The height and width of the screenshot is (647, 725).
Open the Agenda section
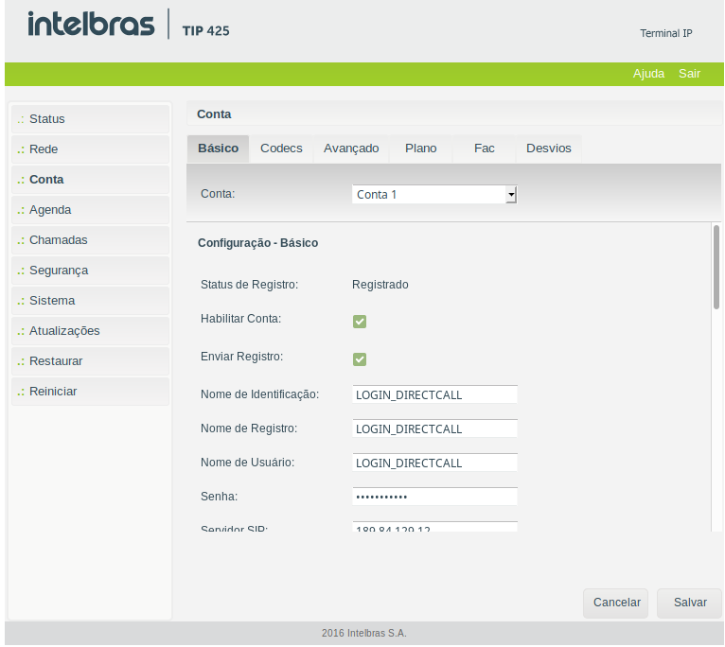91,210
